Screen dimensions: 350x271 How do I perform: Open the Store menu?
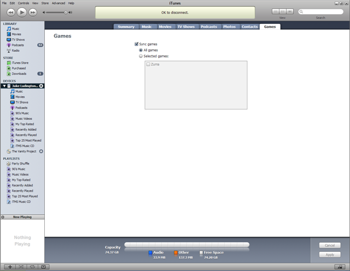[45, 3]
